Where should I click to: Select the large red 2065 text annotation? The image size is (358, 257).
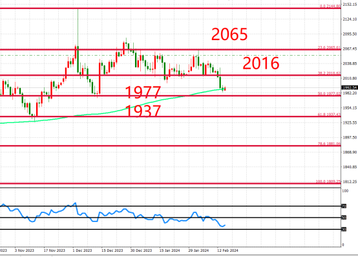click(x=229, y=34)
